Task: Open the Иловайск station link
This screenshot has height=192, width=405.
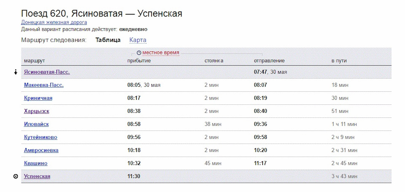Action: click(x=37, y=124)
